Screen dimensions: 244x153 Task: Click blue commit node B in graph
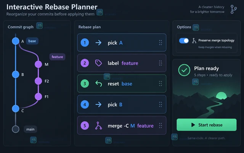(16, 74)
